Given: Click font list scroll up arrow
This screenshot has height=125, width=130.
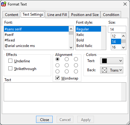Looking at the screenshot, I should click(x=71, y=29).
